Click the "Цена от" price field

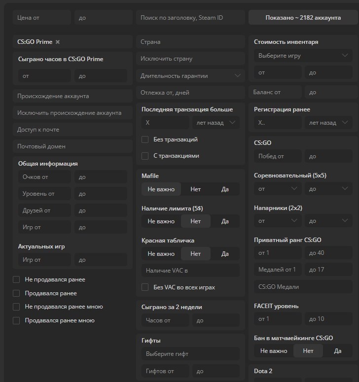tap(42, 18)
